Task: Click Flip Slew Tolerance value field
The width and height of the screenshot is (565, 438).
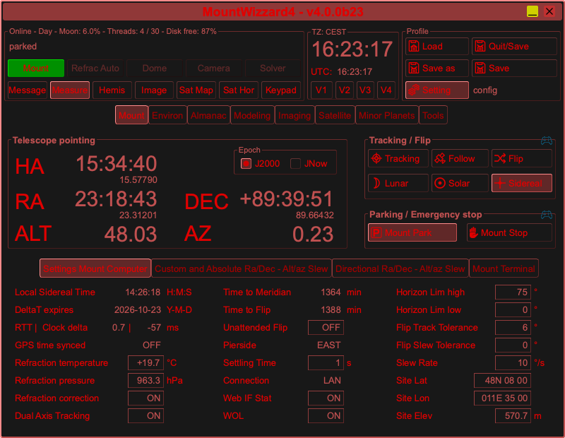Action: click(513, 345)
